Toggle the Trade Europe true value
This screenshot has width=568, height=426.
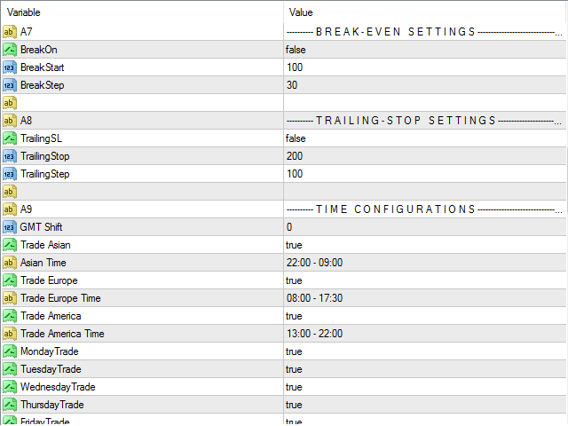click(425, 280)
